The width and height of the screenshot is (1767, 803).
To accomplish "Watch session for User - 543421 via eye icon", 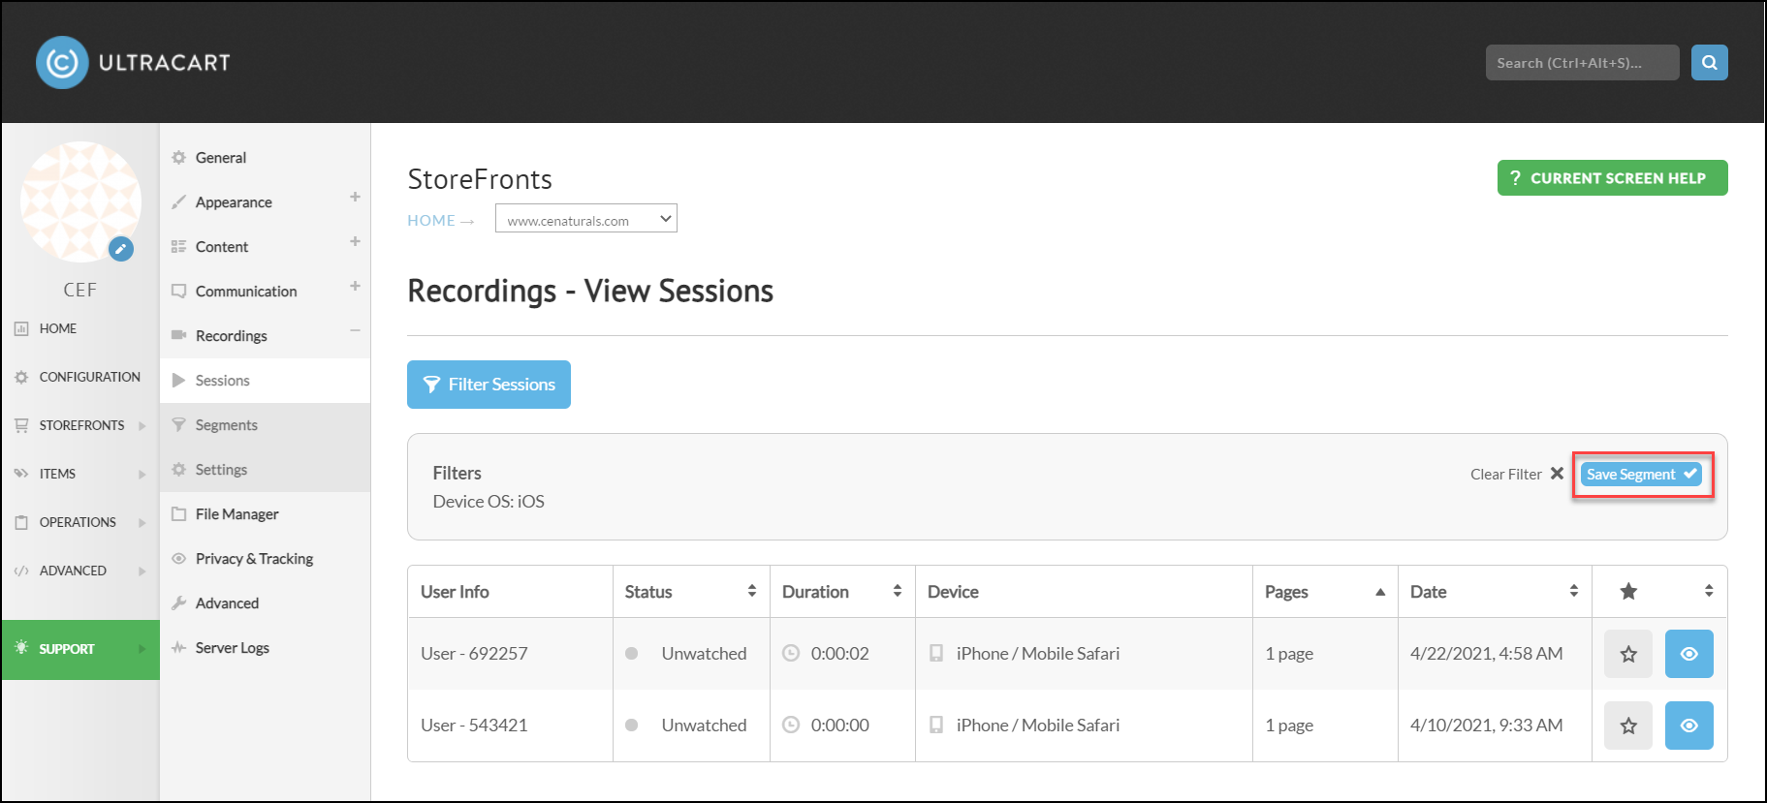I will click(x=1688, y=726).
